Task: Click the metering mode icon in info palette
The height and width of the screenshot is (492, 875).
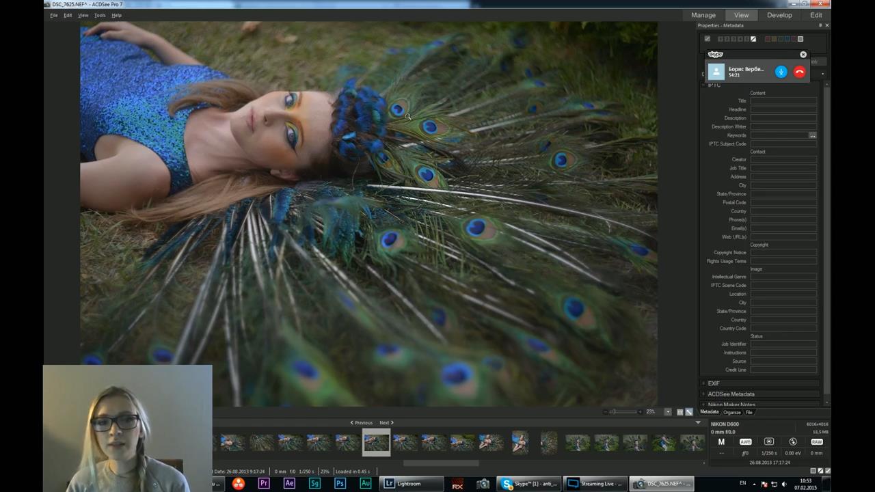Action: point(769,442)
